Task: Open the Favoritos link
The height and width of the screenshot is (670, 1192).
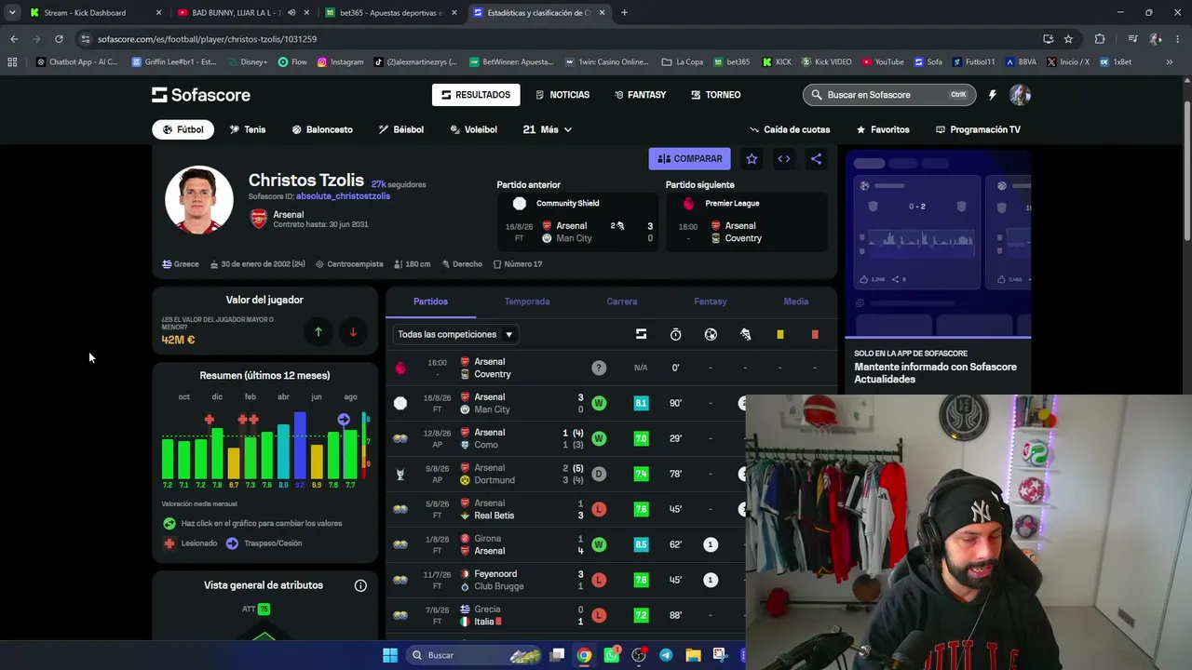Action: [883, 129]
